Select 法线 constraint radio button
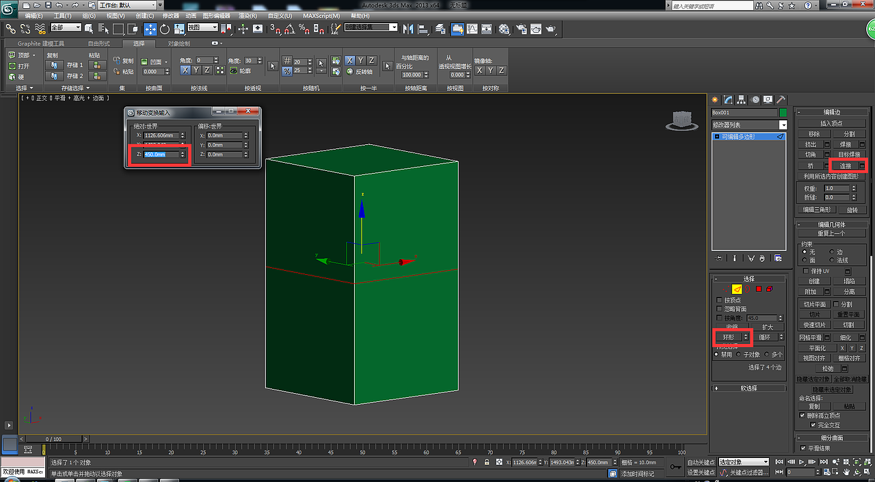Viewport: 875px width, 482px height. pos(832,260)
